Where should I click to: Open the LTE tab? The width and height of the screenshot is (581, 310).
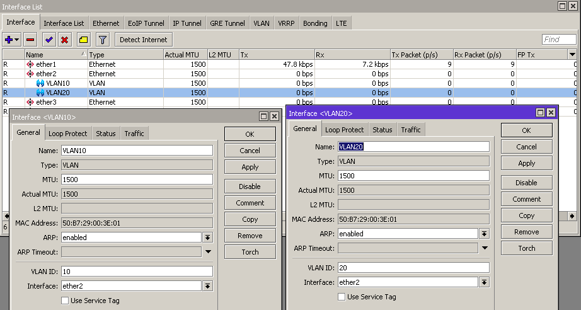[342, 23]
